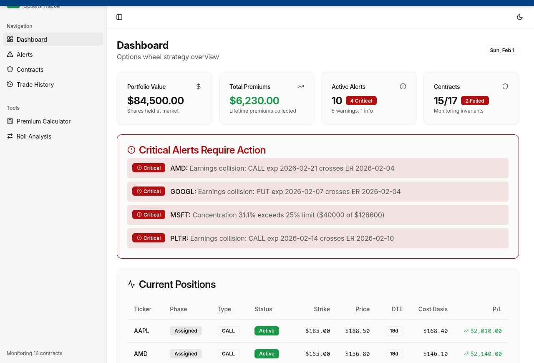Click the Sun, Feb 1 date badge

(x=502, y=50)
